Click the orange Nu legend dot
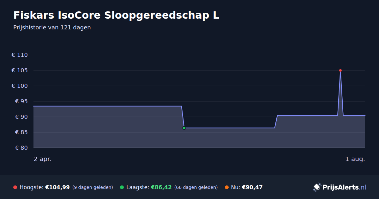 [227, 187]
